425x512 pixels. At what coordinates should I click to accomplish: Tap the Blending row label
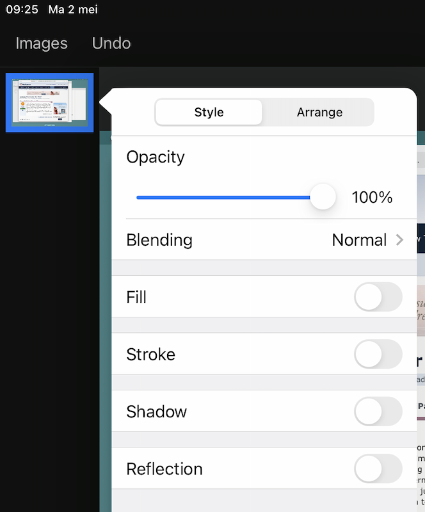click(x=159, y=240)
